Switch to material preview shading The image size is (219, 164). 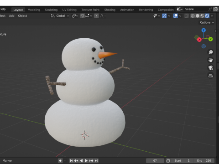tap(202, 16)
